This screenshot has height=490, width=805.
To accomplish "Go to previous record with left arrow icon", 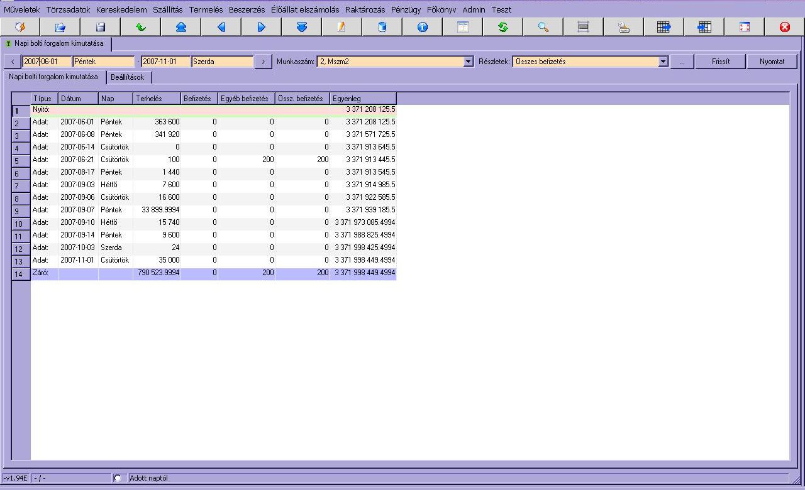I will [x=221, y=27].
